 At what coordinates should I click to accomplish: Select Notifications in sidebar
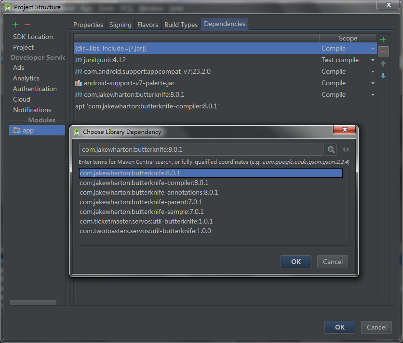tap(32, 110)
